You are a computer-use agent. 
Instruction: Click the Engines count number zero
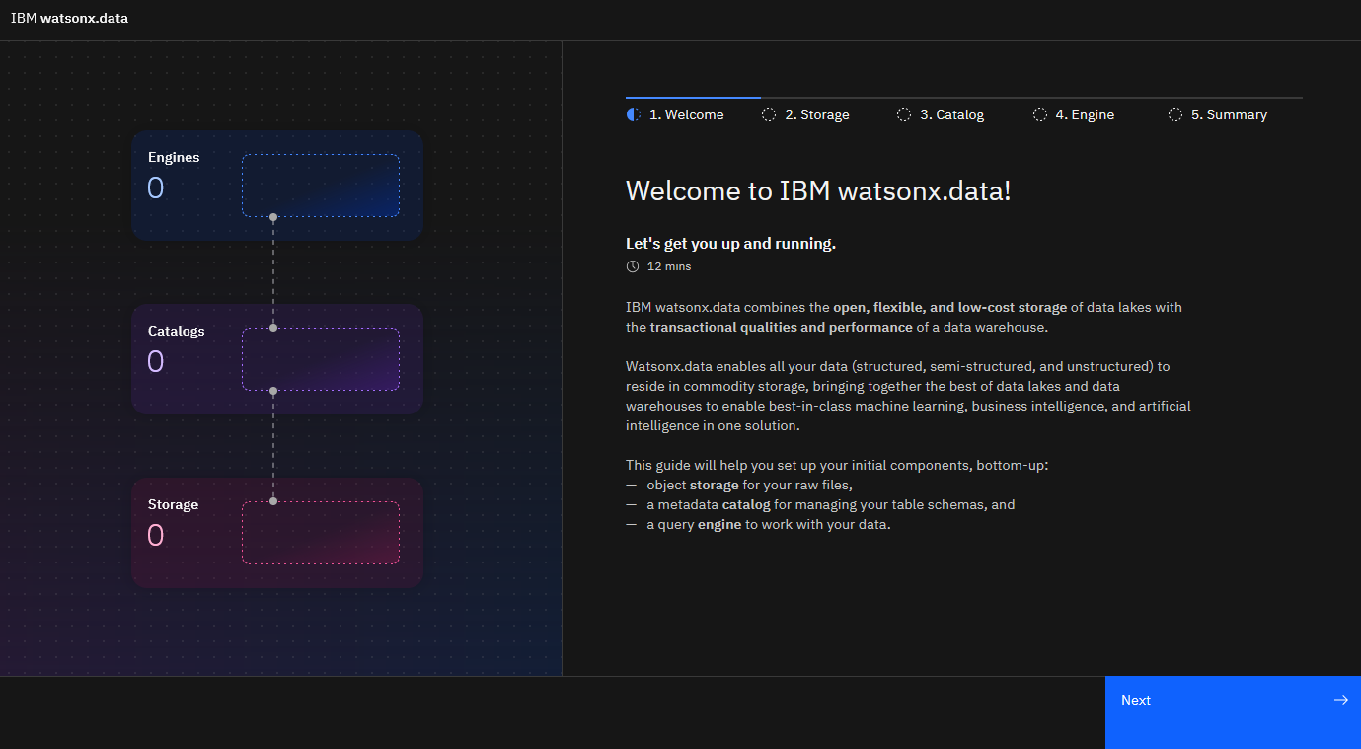click(156, 187)
